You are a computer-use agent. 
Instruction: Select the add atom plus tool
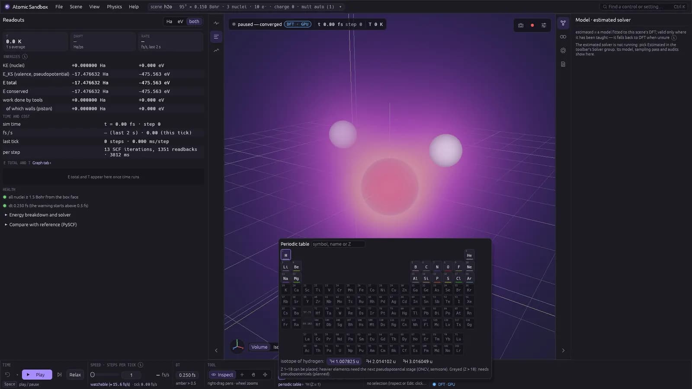click(x=242, y=375)
